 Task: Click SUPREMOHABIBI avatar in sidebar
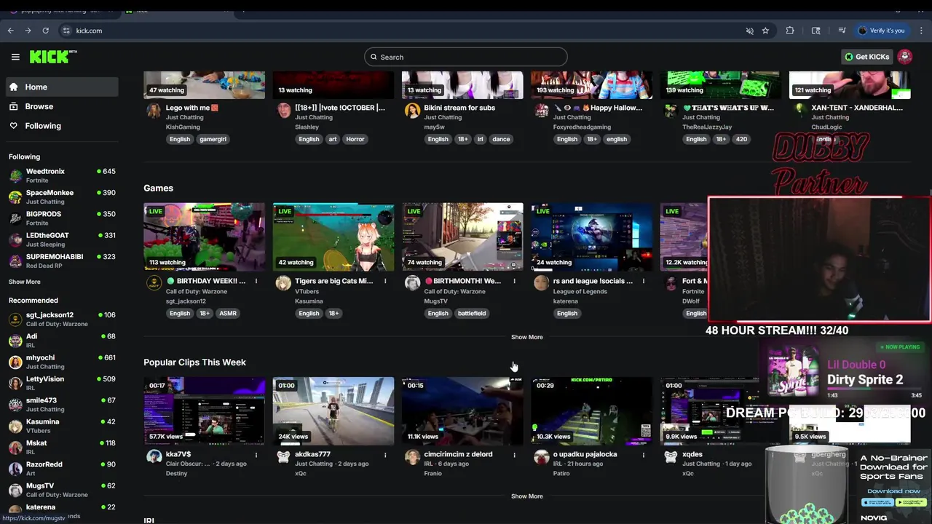(15, 261)
